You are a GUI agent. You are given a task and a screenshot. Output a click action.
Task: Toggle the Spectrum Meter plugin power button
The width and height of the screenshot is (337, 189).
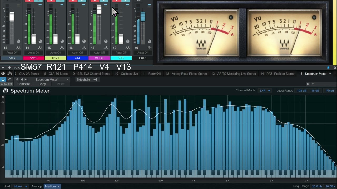(x=3, y=80)
